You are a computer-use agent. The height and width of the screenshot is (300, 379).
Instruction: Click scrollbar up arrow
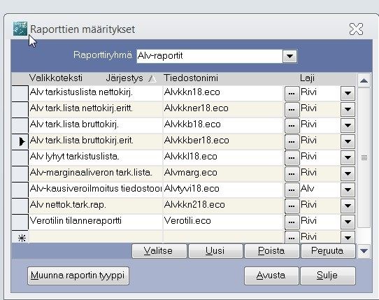364,80
